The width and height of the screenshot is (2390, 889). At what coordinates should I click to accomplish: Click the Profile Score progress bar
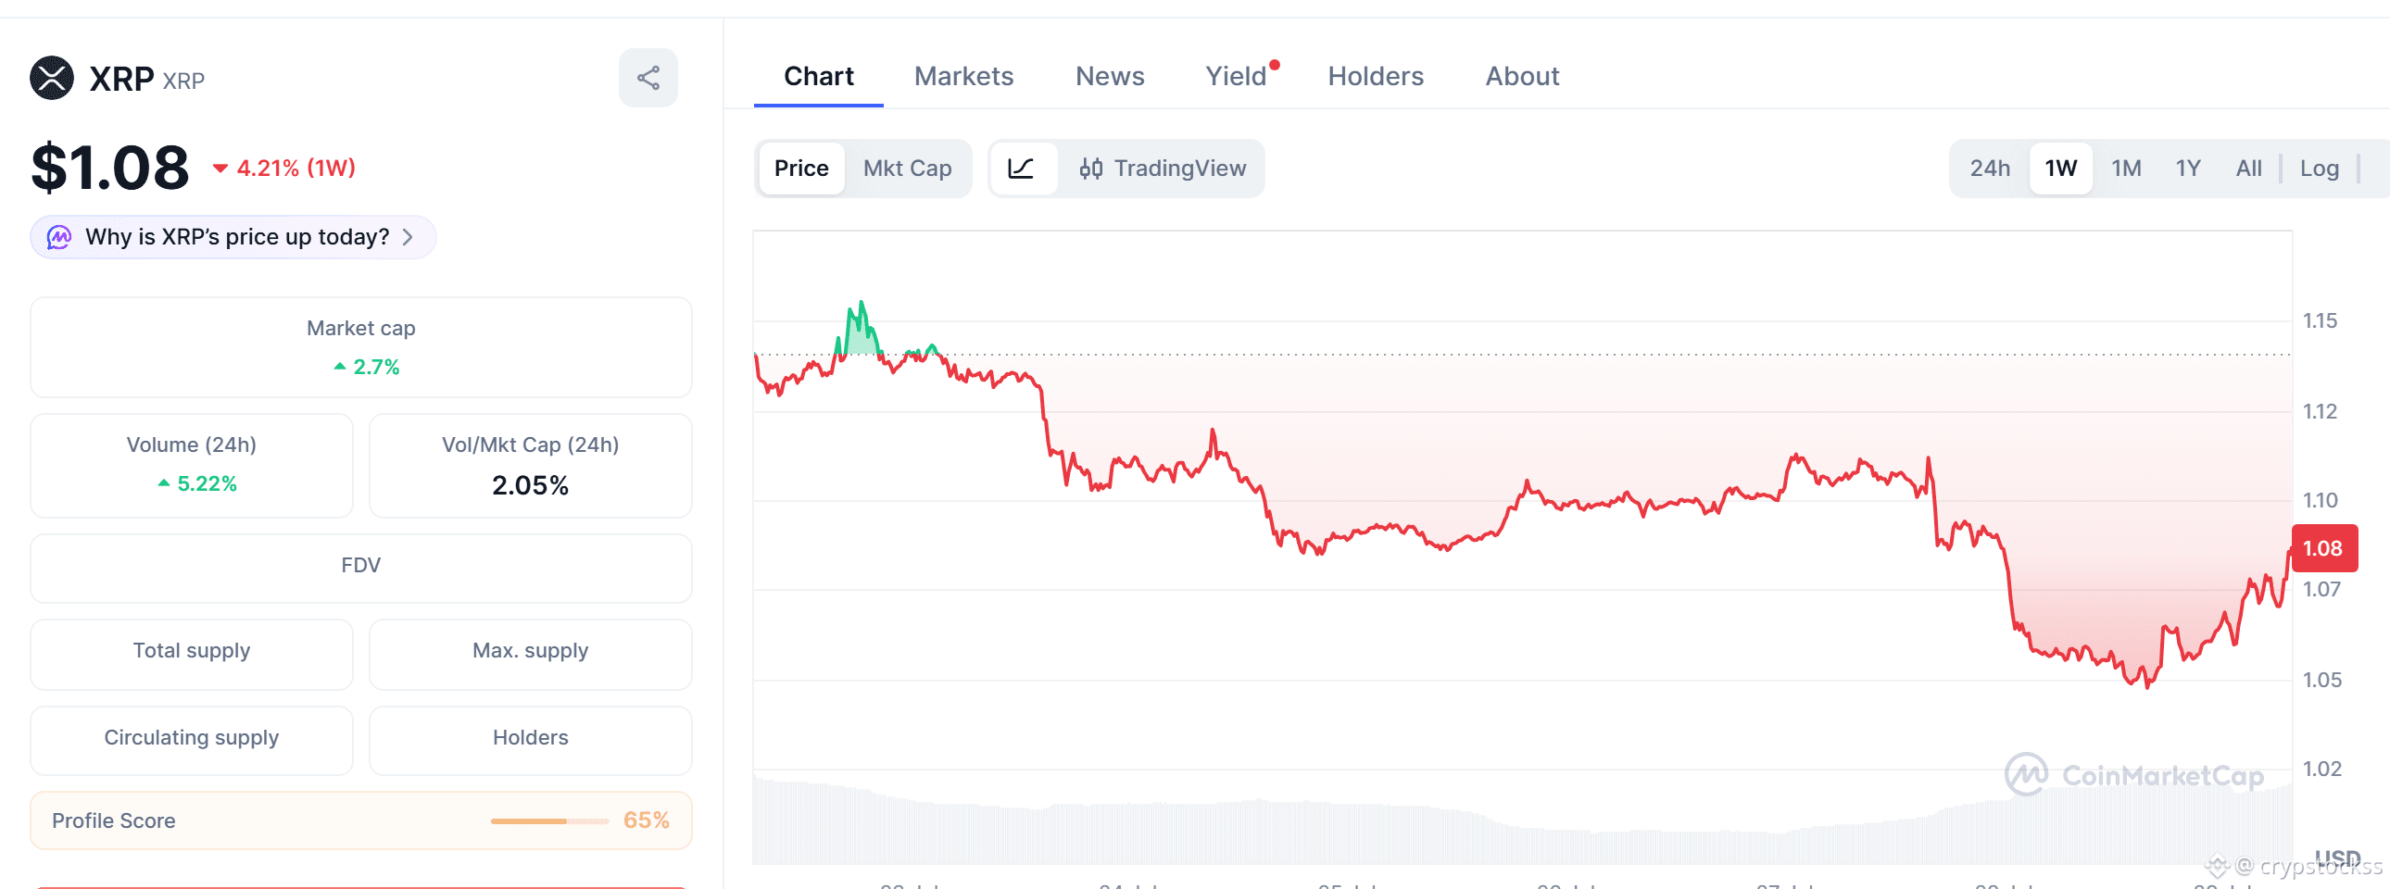(x=549, y=821)
